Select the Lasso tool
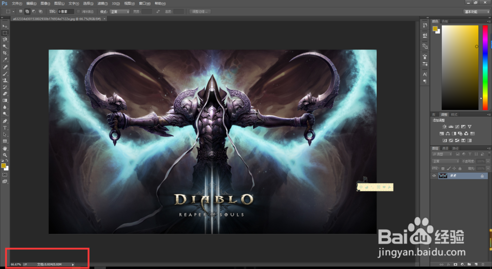This screenshot has width=492, height=269. (x=5, y=40)
